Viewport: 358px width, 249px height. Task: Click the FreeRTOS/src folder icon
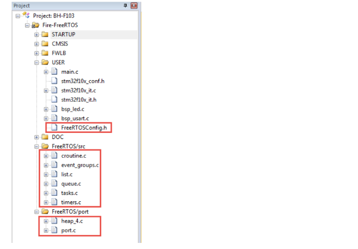click(x=46, y=147)
